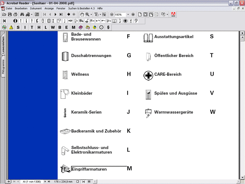Click the zoom out minus button
The width and height of the screenshot is (245, 184).
(x=111, y=14)
